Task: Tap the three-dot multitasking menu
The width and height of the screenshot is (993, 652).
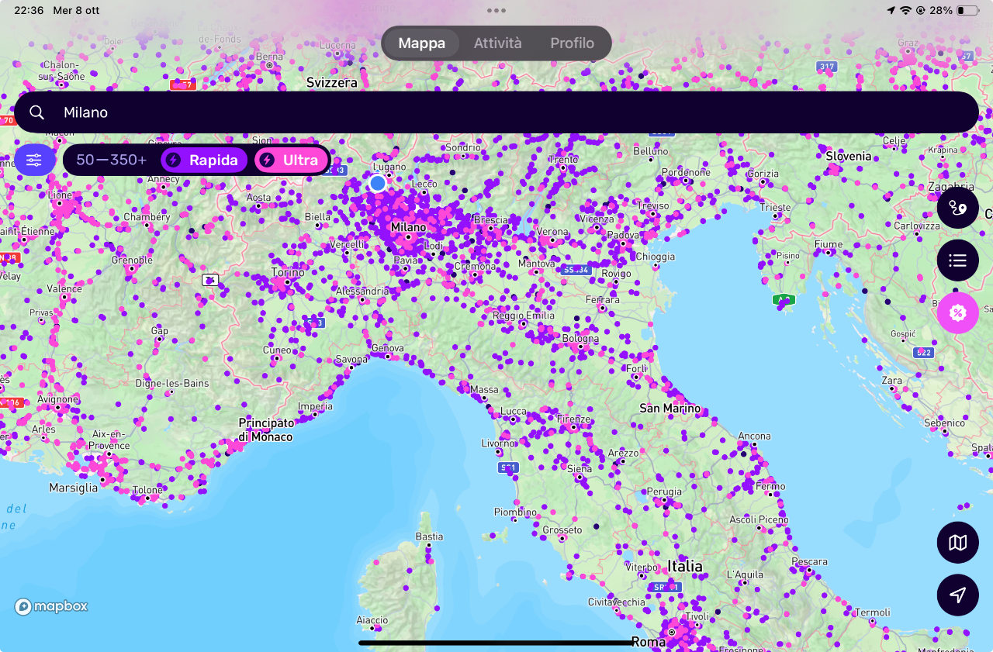Action: click(x=496, y=11)
